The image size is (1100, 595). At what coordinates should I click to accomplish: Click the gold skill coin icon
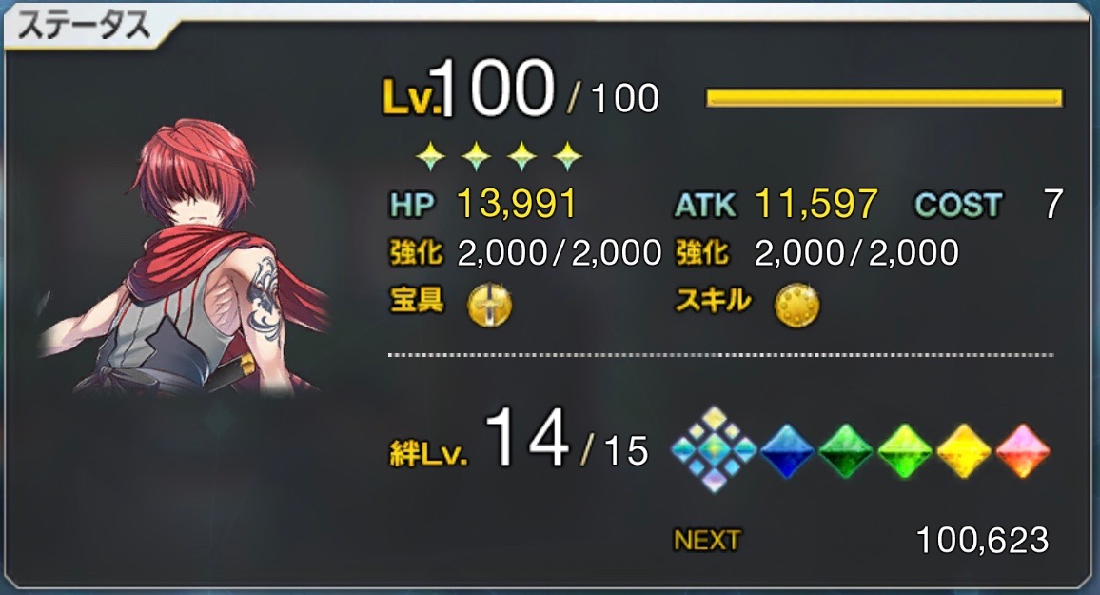click(x=797, y=306)
